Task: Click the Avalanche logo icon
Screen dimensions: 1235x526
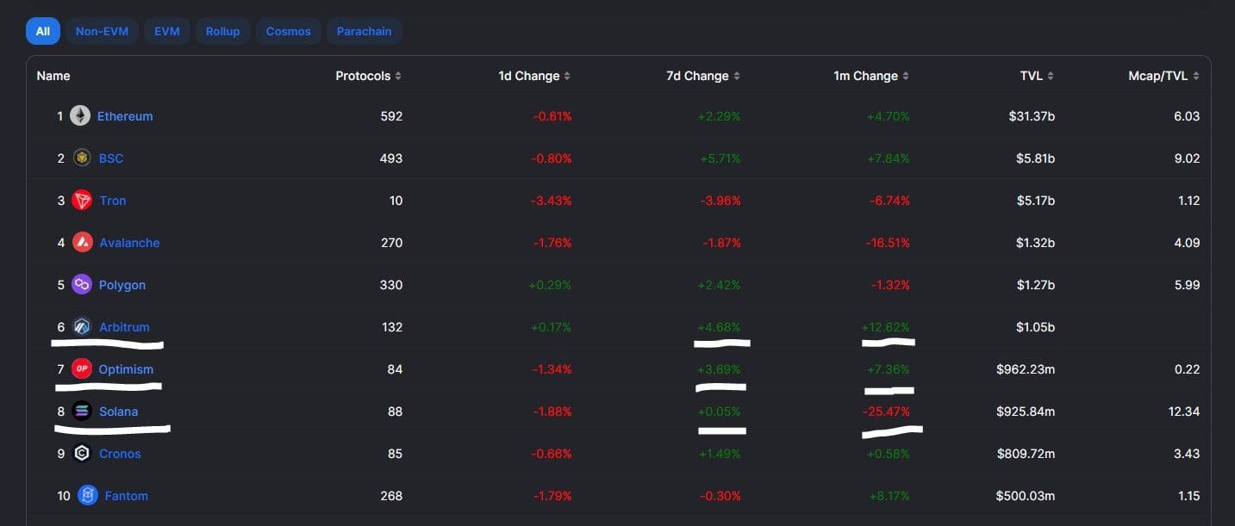Action: 82,242
